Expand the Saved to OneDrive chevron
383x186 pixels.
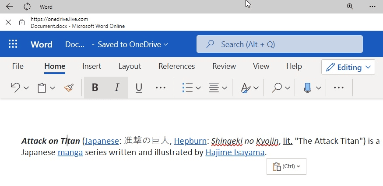pos(165,44)
